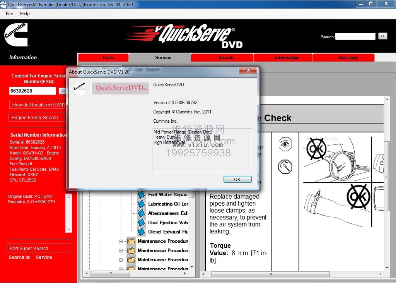Click the QuickServe DVD banner logo
The height and width of the screenshot is (283, 396).
coord(184,36)
